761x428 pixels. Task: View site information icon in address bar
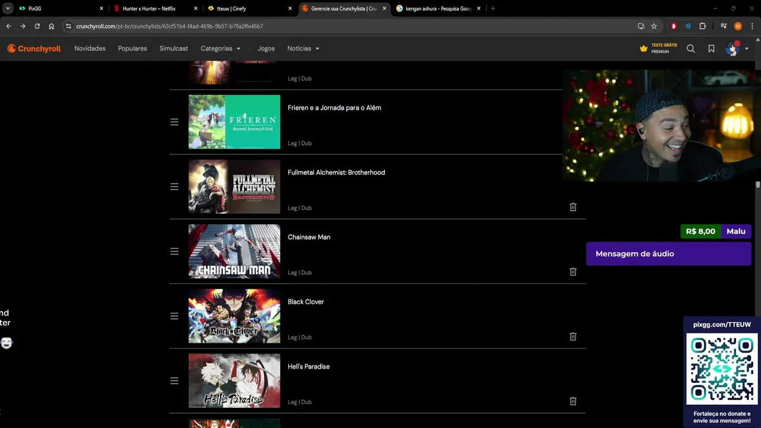pos(68,26)
